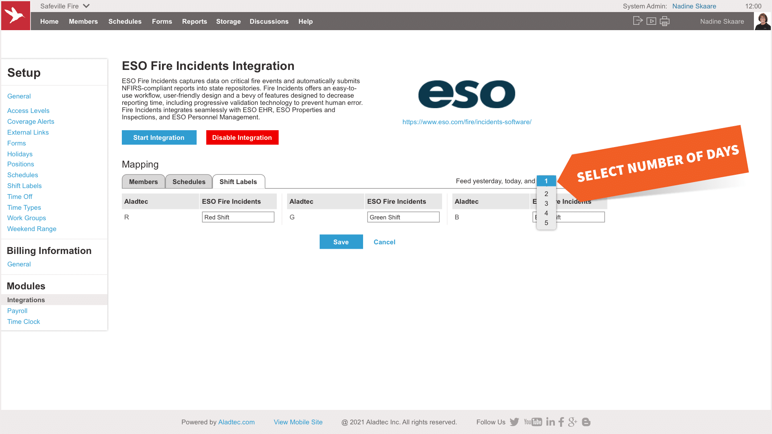Open the Twitter icon in footer
Screen dimensions: 772x434
(514, 422)
